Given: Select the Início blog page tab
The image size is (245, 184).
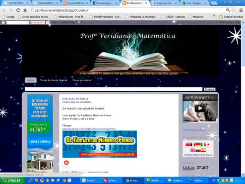Looking at the screenshot, I should pos(31,80).
